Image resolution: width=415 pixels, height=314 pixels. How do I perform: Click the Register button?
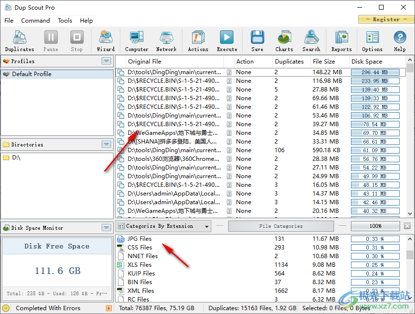(x=386, y=19)
